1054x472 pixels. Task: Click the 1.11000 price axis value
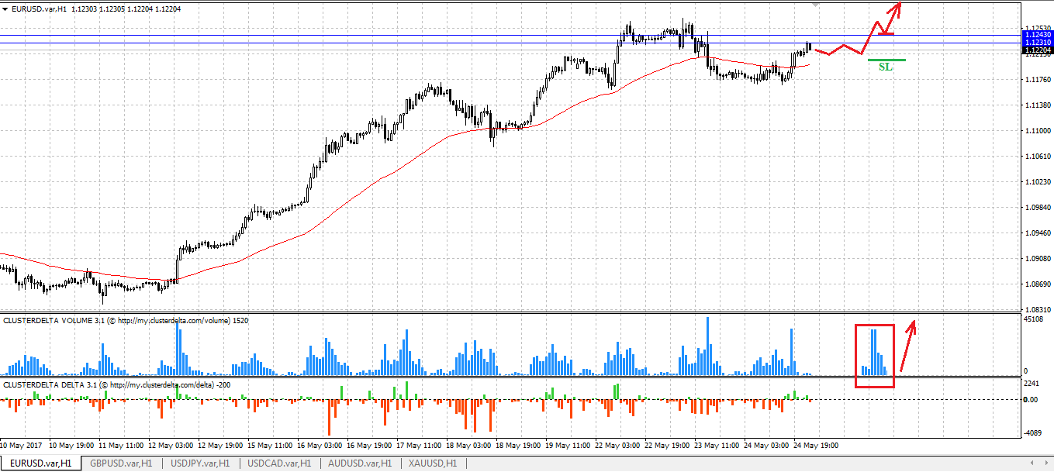coord(1038,131)
